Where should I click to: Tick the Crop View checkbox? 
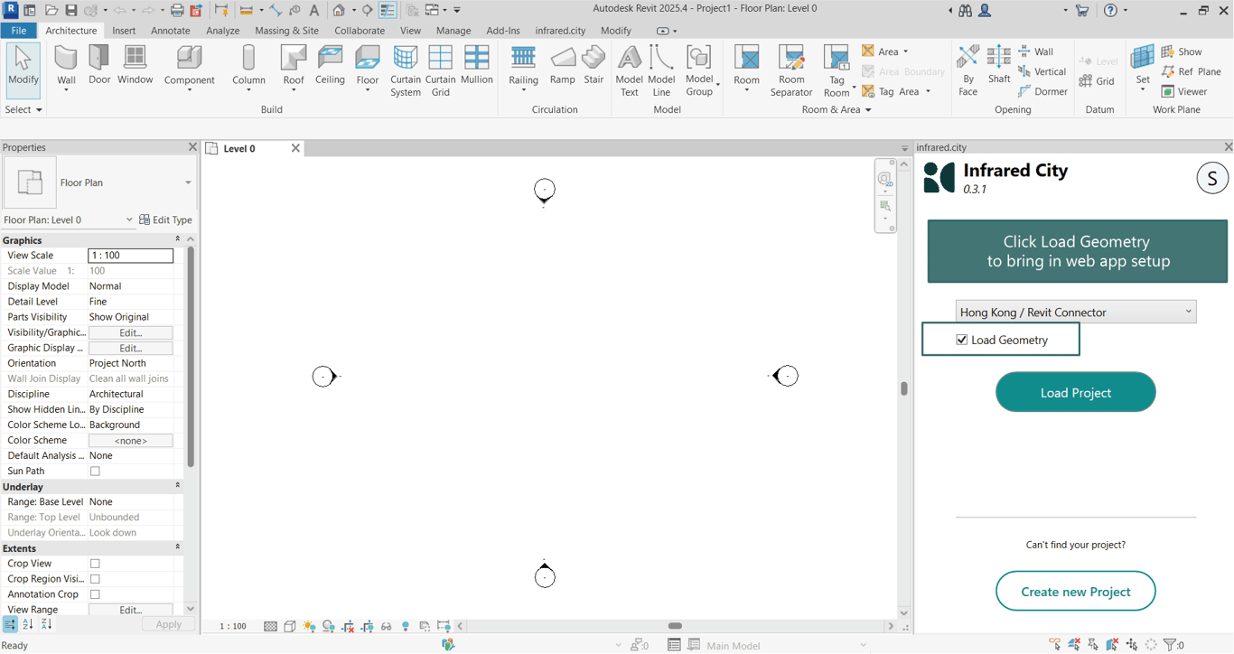pos(95,564)
